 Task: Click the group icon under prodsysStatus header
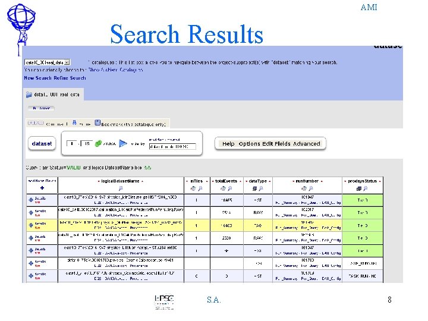(359, 188)
